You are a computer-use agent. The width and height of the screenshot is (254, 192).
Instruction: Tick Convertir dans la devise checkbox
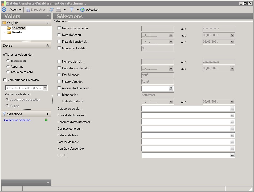coord(5,80)
